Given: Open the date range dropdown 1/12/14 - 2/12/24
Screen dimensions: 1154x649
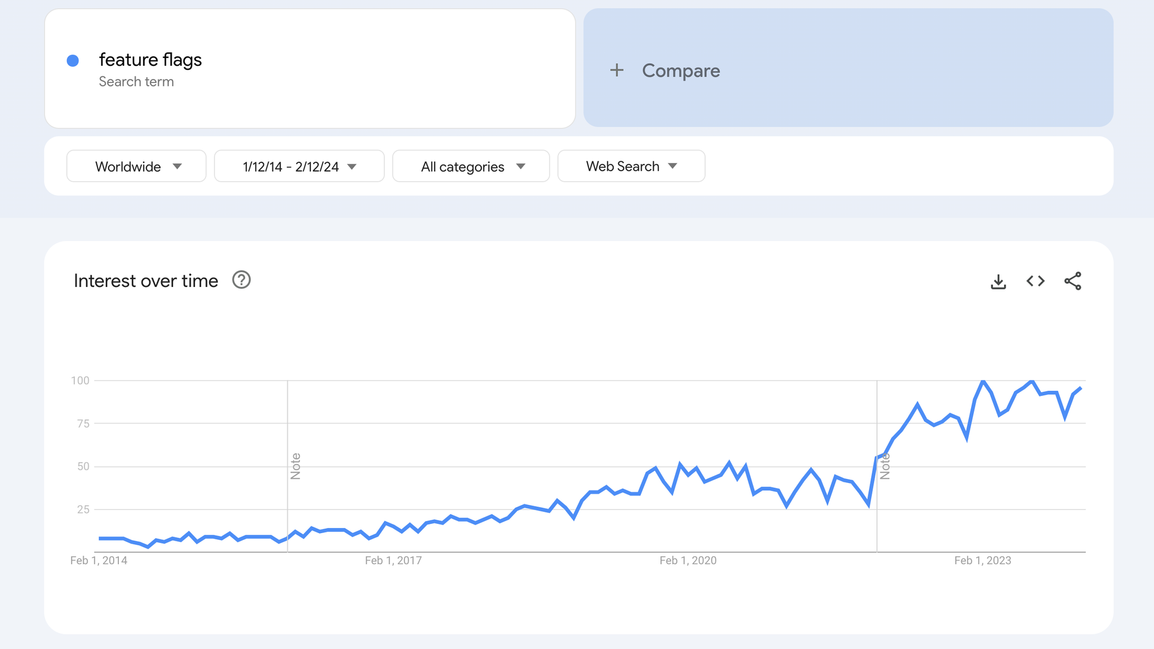Looking at the screenshot, I should (x=299, y=167).
